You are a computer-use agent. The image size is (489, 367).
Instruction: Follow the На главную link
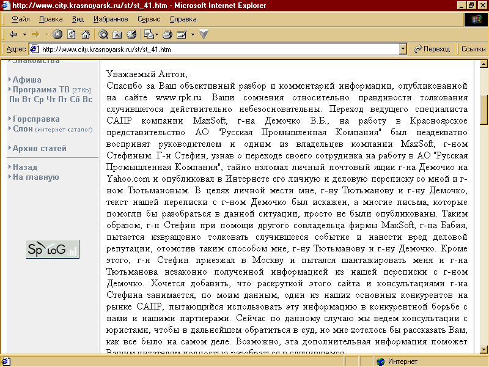pyautogui.click(x=36, y=177)
